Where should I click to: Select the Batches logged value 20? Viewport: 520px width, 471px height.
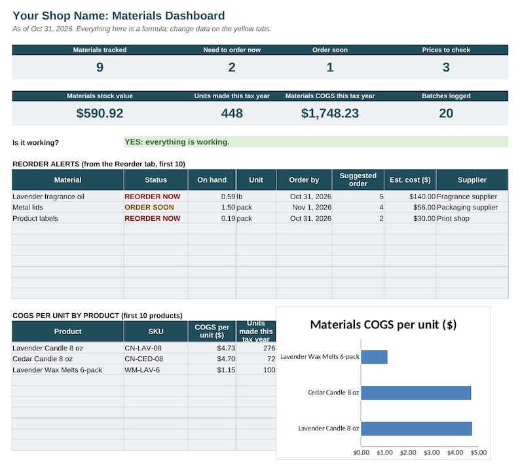pos(446,113)
